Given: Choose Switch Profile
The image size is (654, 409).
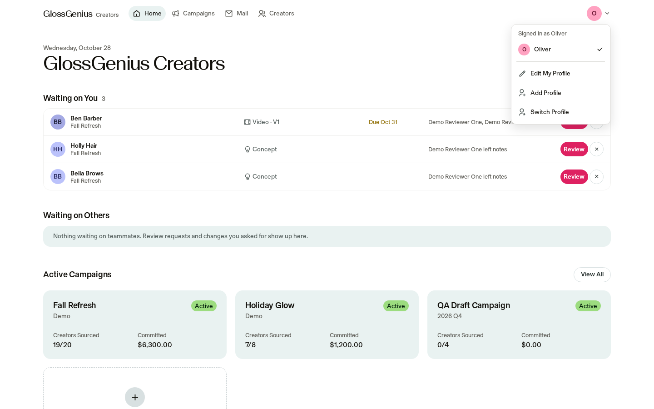Looking at the screenshot, I should 560,112.
